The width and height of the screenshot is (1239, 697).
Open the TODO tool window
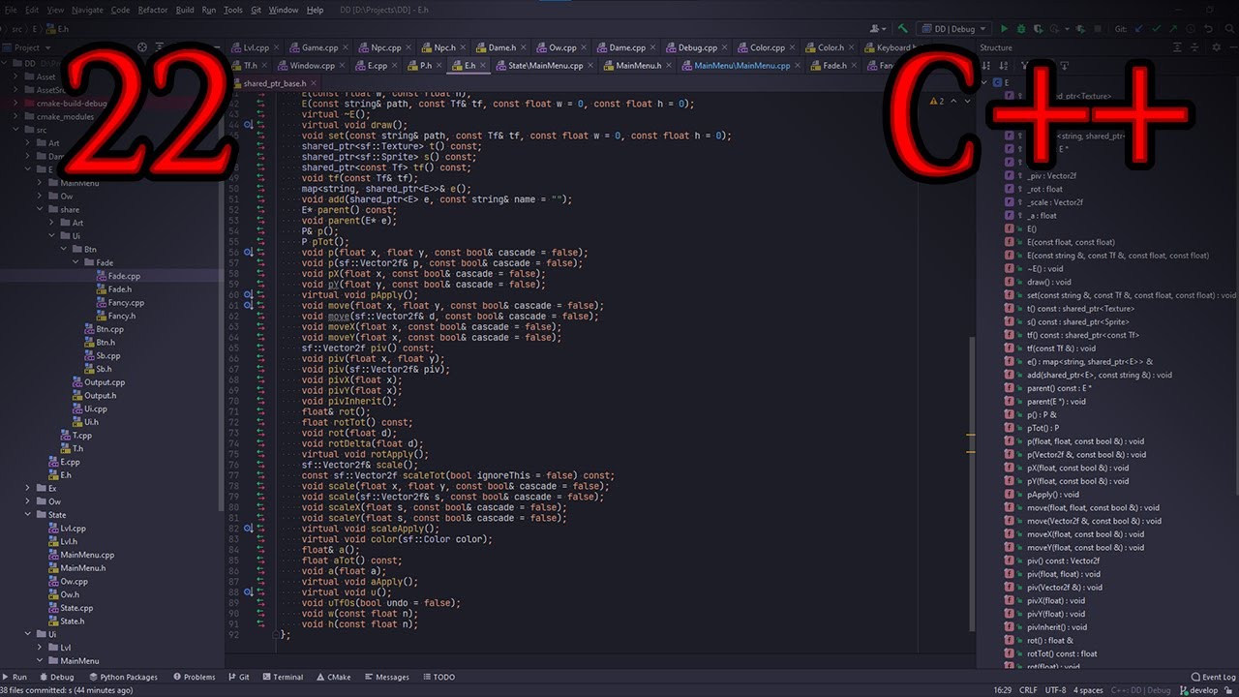pos(438,678)
